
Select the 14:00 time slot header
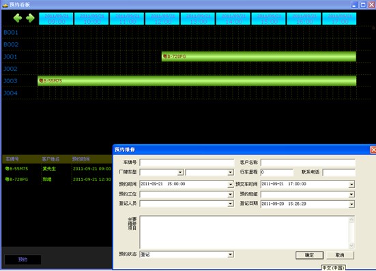click(233, 18)
